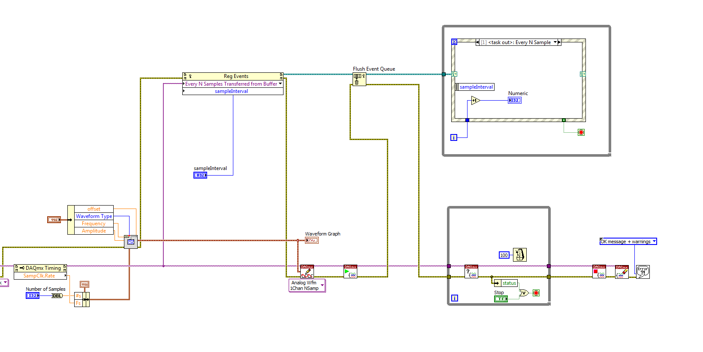703x352 pixels.
Task: Click the Waveform Graph label
Action: pyautogui.click(x=323, y=234)
